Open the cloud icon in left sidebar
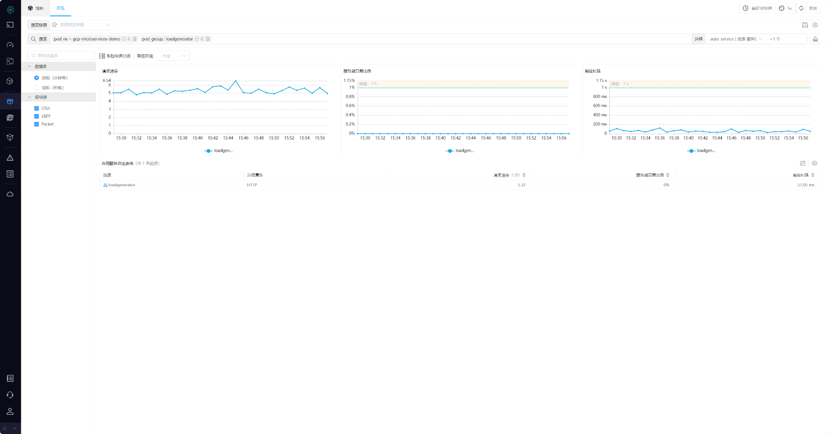Viewport: 827px width, 434px height. (x=10, y=194)
